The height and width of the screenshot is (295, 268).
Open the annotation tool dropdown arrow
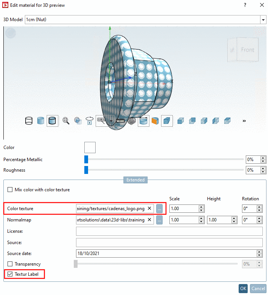pos(111,121)
